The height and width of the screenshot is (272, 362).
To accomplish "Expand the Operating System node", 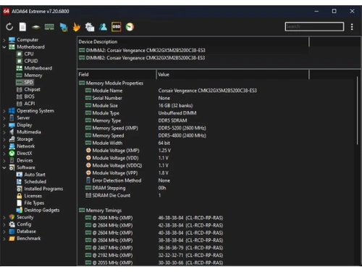I will click(x=4, y=111).
